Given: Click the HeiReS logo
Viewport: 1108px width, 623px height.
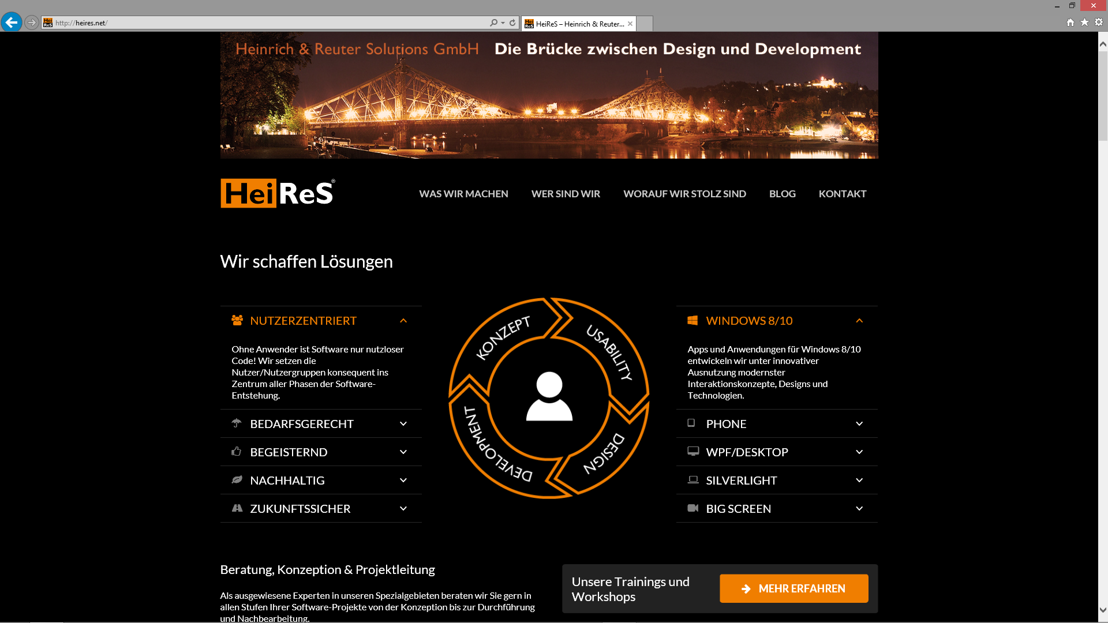Looking at the screenshot, I should click(278, 193).
